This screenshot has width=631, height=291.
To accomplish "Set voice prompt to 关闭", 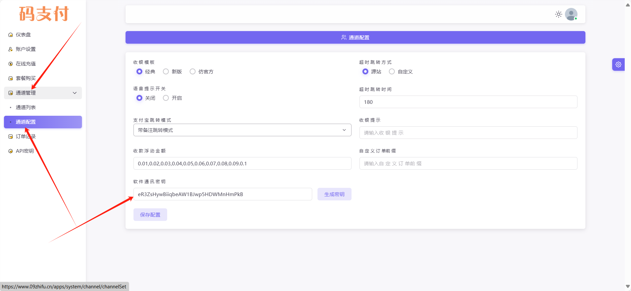I will point(139,98).
